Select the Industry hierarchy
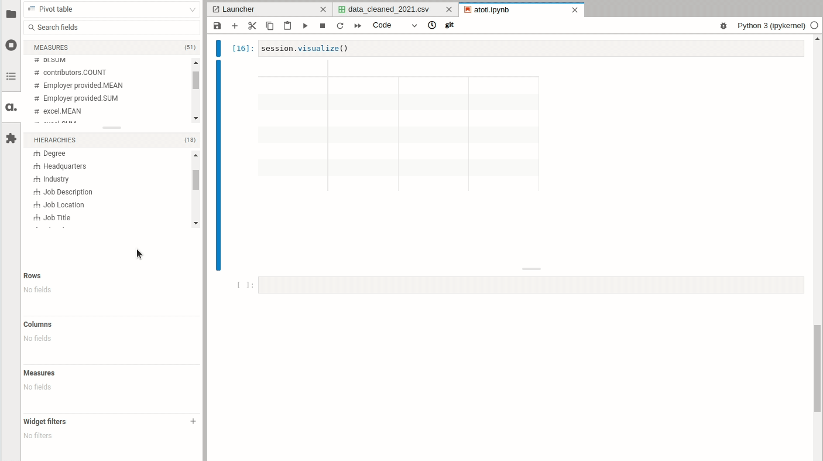The height and width of the screenshot is (461, 823). pyautogui.click(x=56, y=179)
